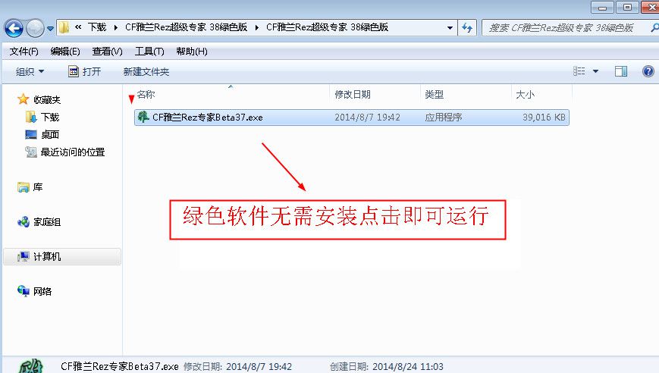Expand the address bar history dropdown

[450, 28]
